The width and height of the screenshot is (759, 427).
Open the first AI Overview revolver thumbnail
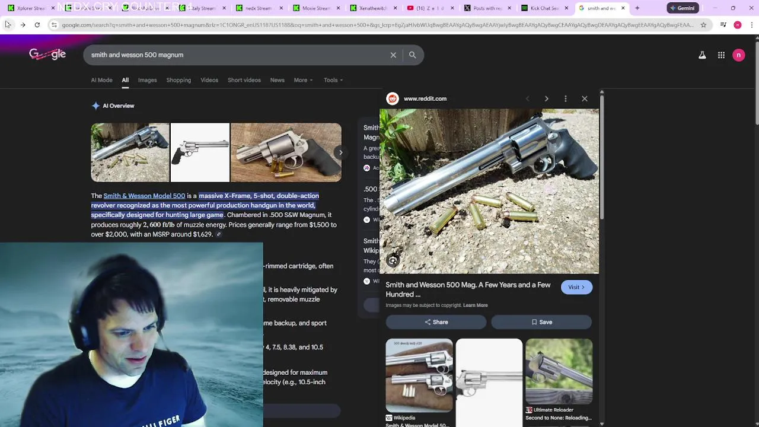(x=130, y=152)
